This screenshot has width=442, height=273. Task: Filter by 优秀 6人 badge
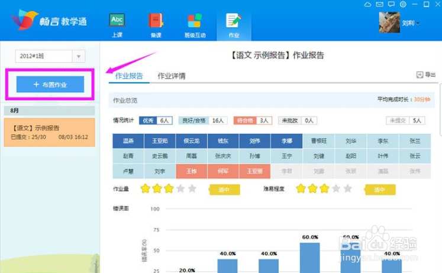[156, 121]
